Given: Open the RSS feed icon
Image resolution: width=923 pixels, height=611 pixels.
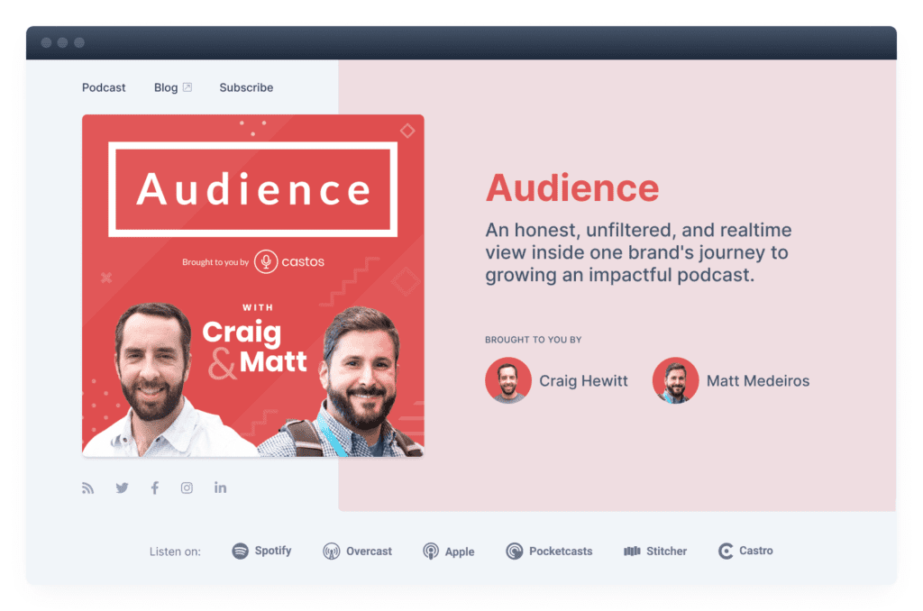Looking at the screenshot, I should coord(87,488).
